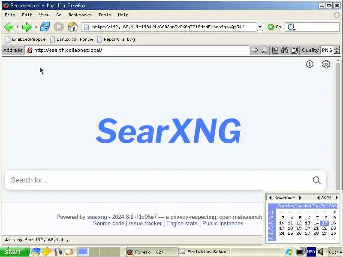343x257 pixels.
Task: Open the Source code link
Action: tap(108, 223)
